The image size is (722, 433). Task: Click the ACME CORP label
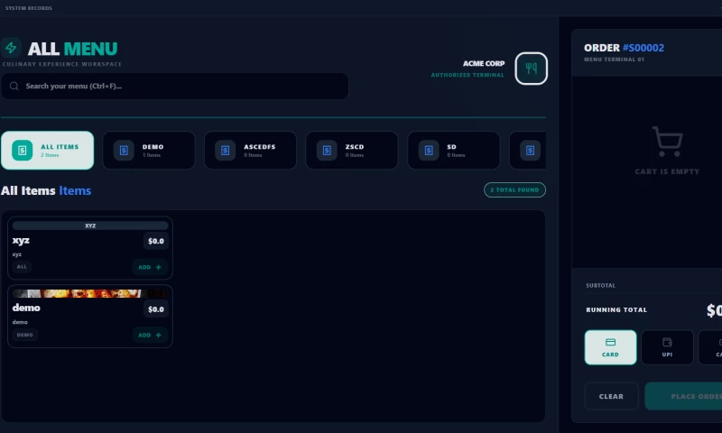[x=484, y=63]
